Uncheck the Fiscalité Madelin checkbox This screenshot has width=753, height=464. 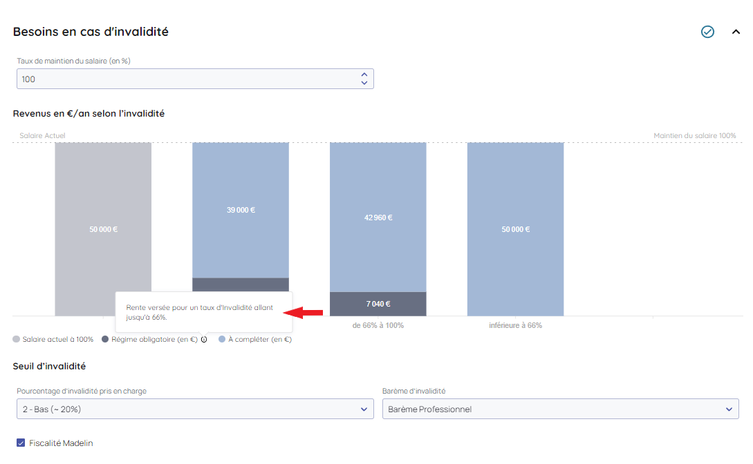[21, 443]
